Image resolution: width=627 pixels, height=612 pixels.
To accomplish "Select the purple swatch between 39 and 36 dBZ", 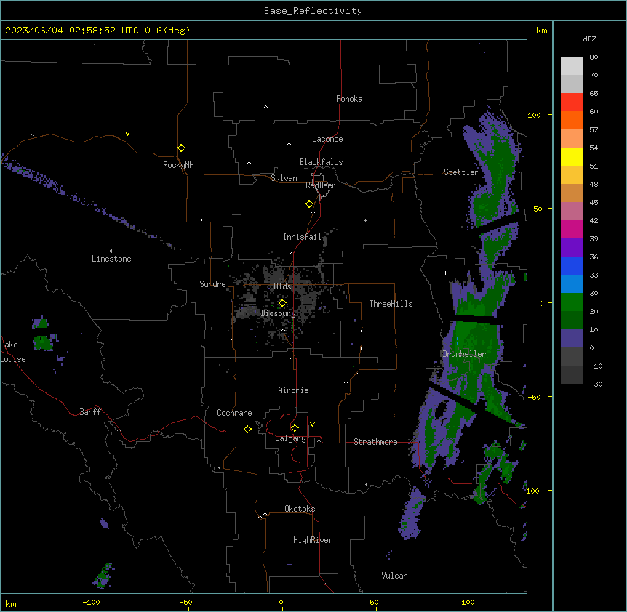I will click(x=572, y=248).
